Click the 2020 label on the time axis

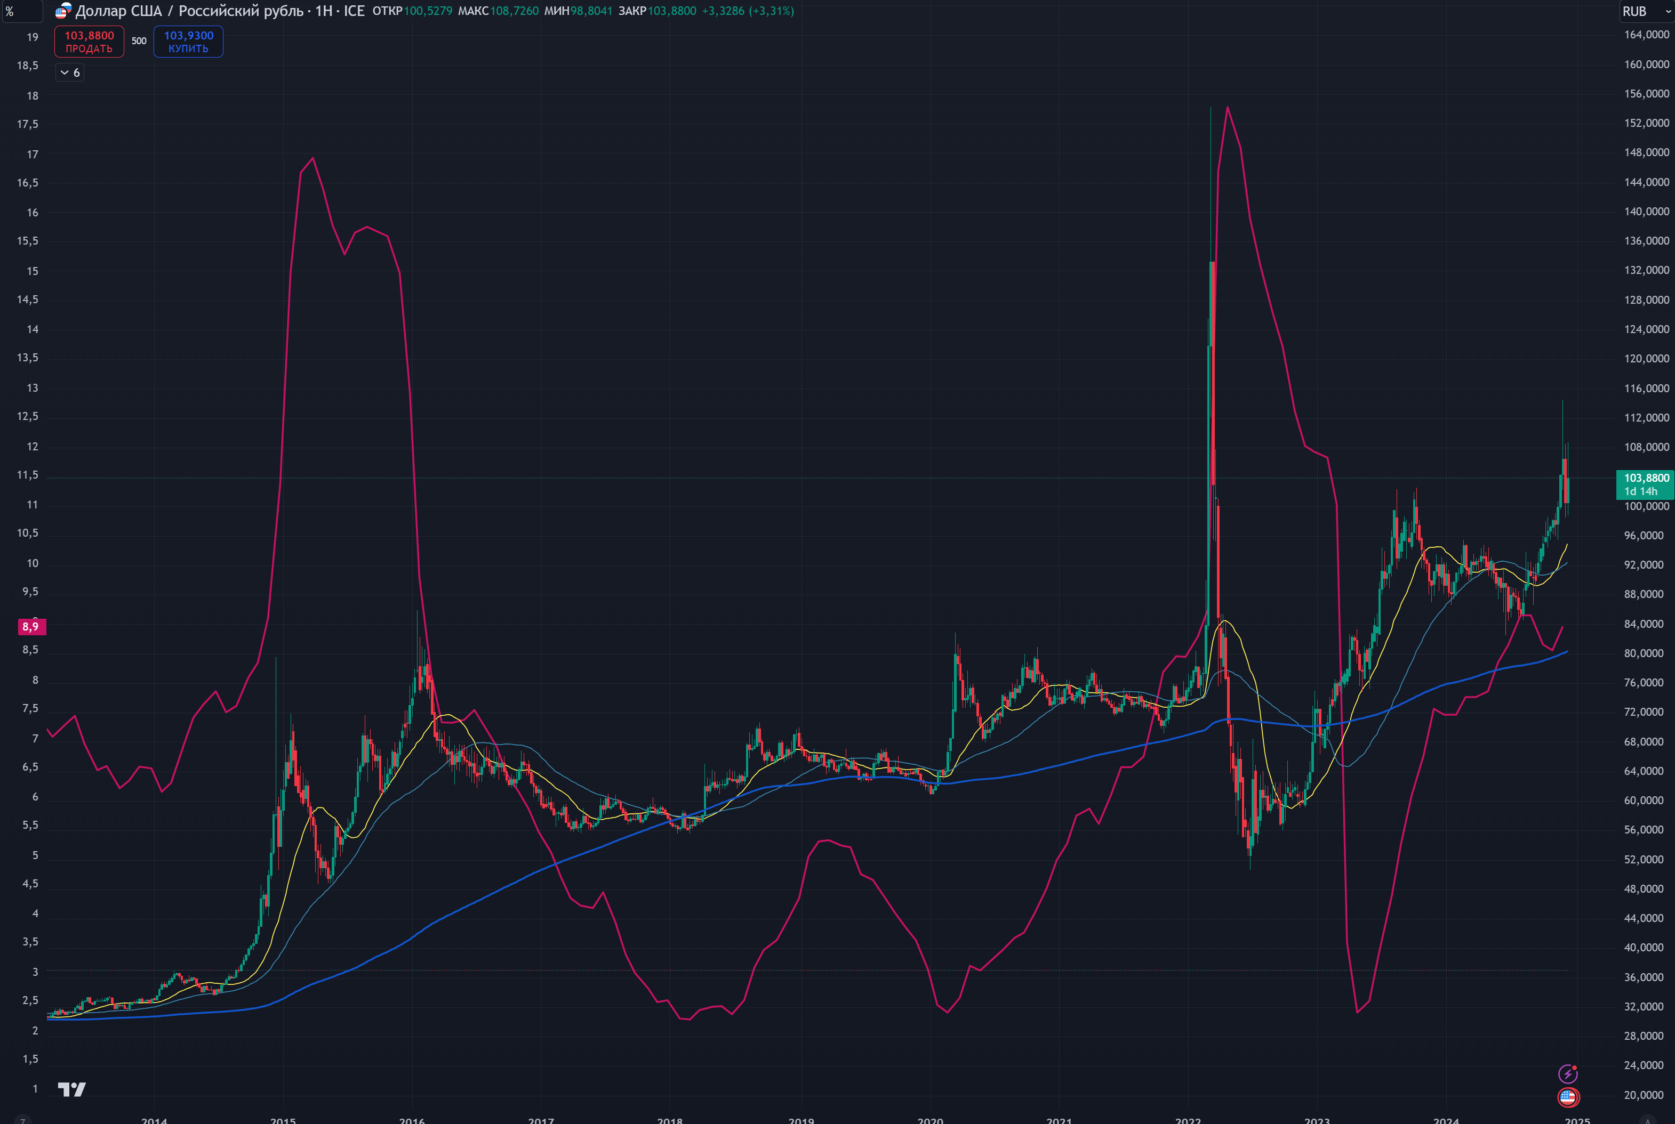click(930, 1120)
